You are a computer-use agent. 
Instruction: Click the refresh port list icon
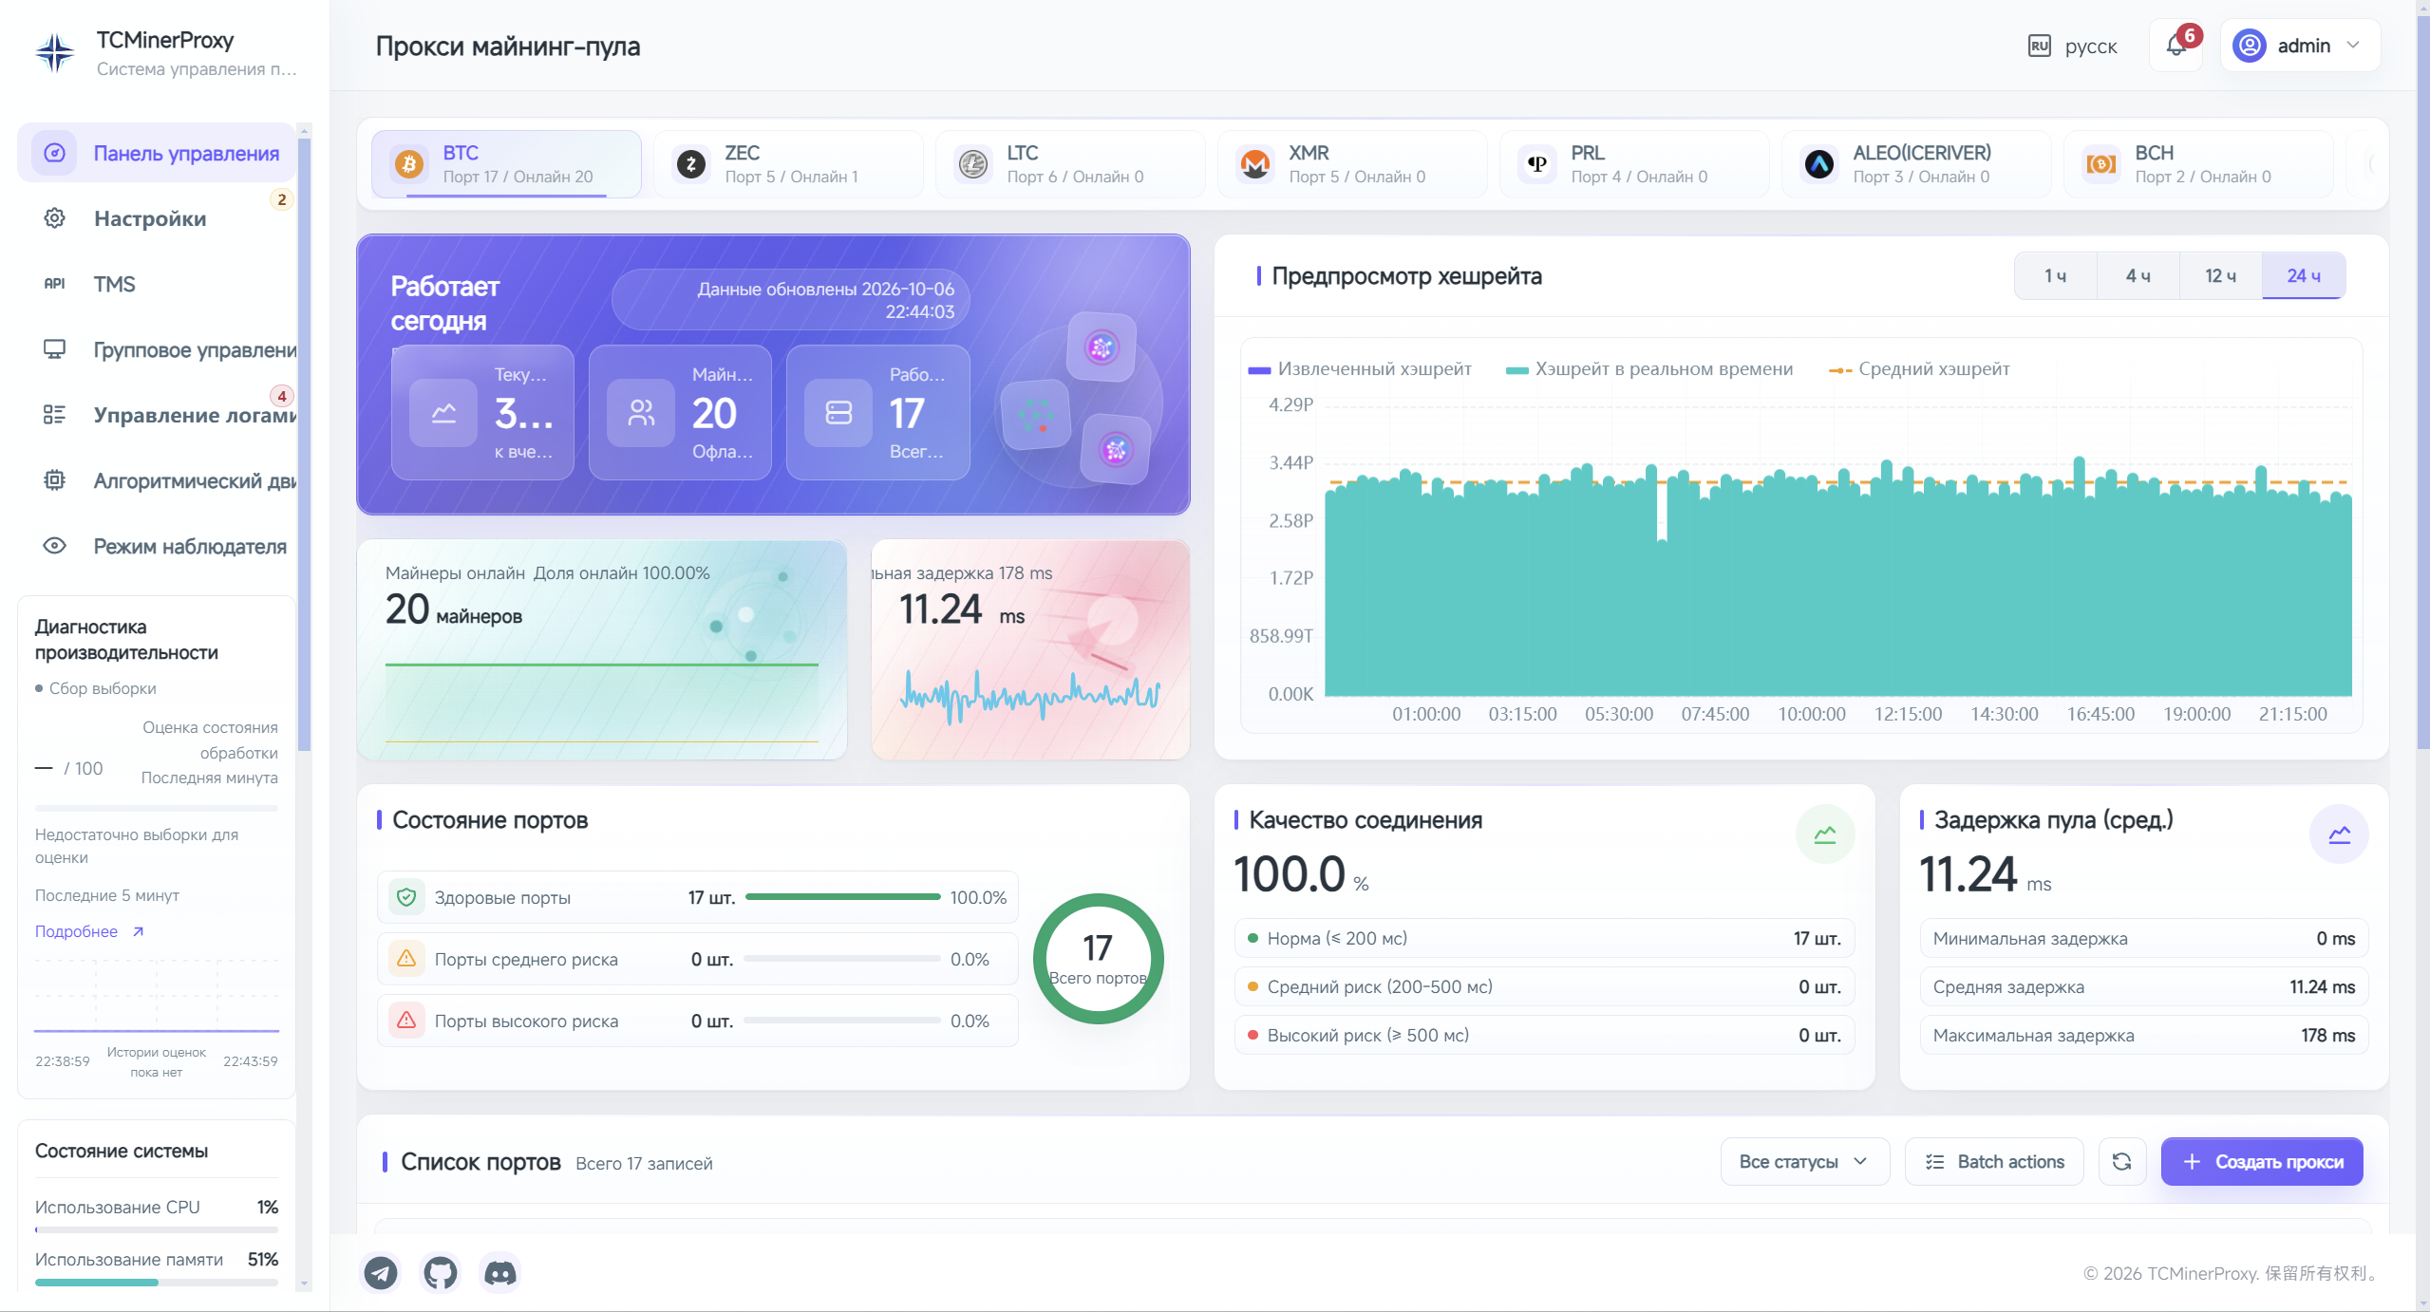[2121, 1161]
